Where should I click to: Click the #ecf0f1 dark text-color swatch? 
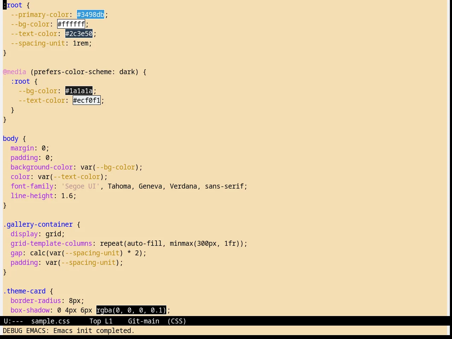pos(87,100)
